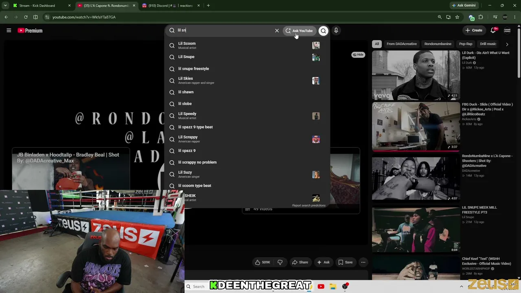Like the video with thumbs-up 509K
Viewport: 521px width, 293px height.
[263, 262]
